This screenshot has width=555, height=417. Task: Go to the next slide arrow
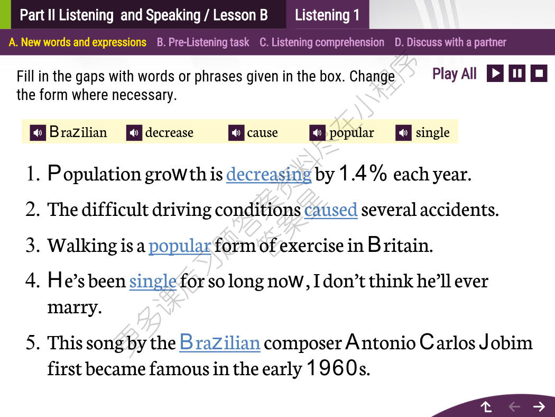[x=539, y=406]
